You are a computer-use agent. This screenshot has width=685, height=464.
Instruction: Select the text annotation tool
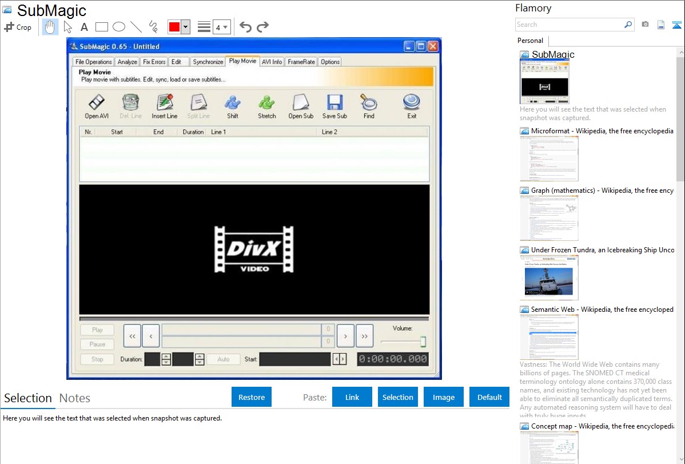pos(84,27)
